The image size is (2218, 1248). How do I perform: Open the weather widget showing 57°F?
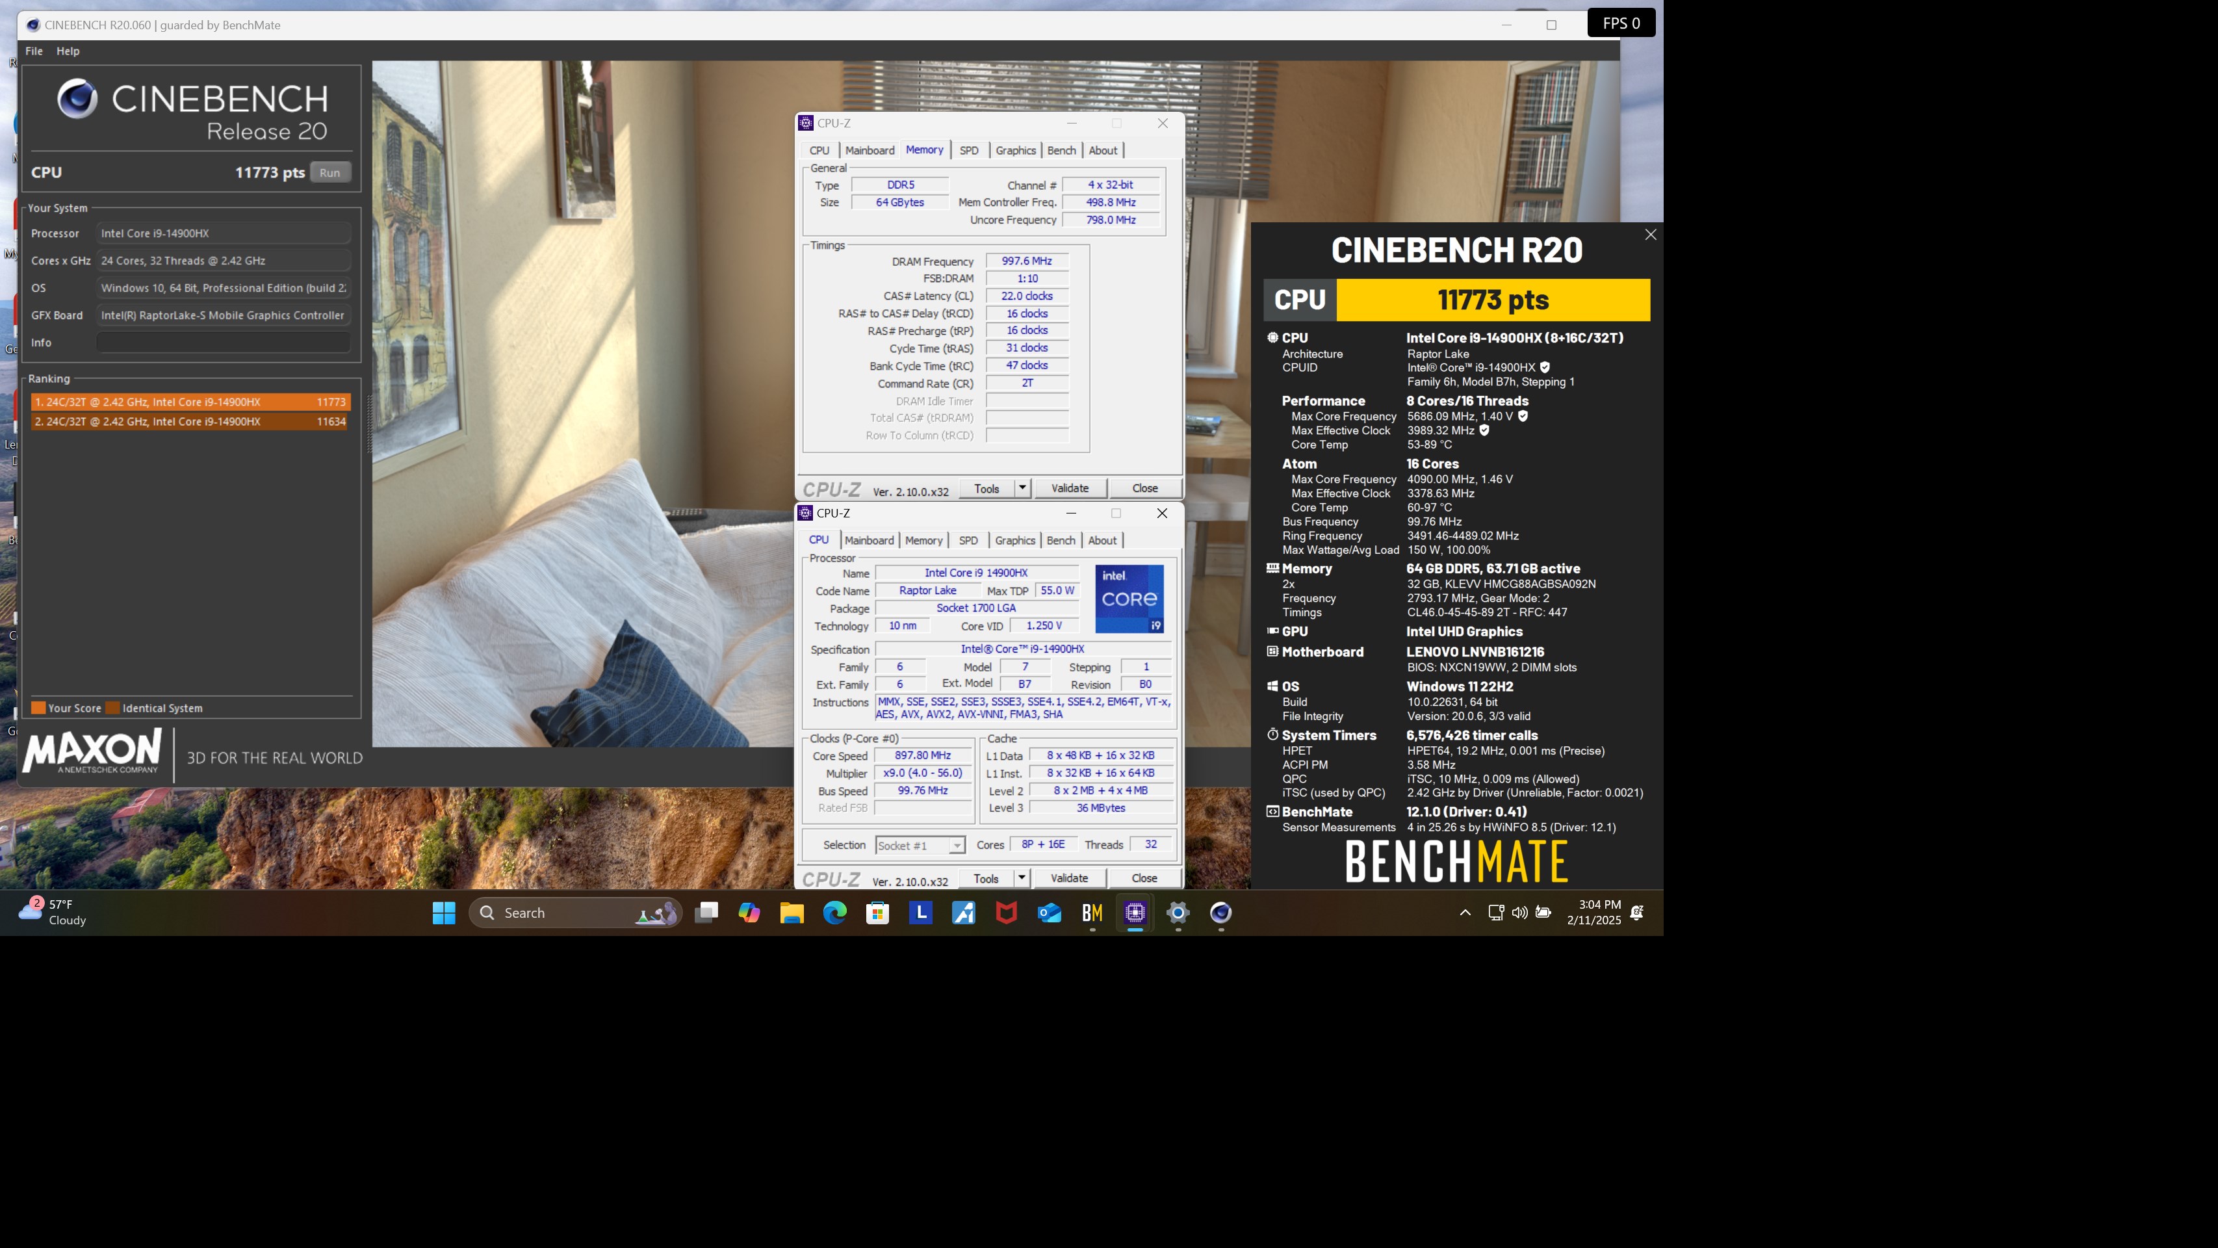point(53,912)
